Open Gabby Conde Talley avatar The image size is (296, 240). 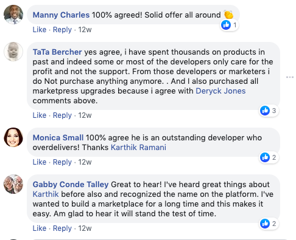click(13, 184)
